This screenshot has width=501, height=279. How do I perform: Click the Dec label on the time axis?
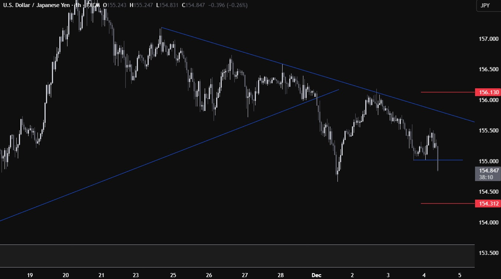316,275
